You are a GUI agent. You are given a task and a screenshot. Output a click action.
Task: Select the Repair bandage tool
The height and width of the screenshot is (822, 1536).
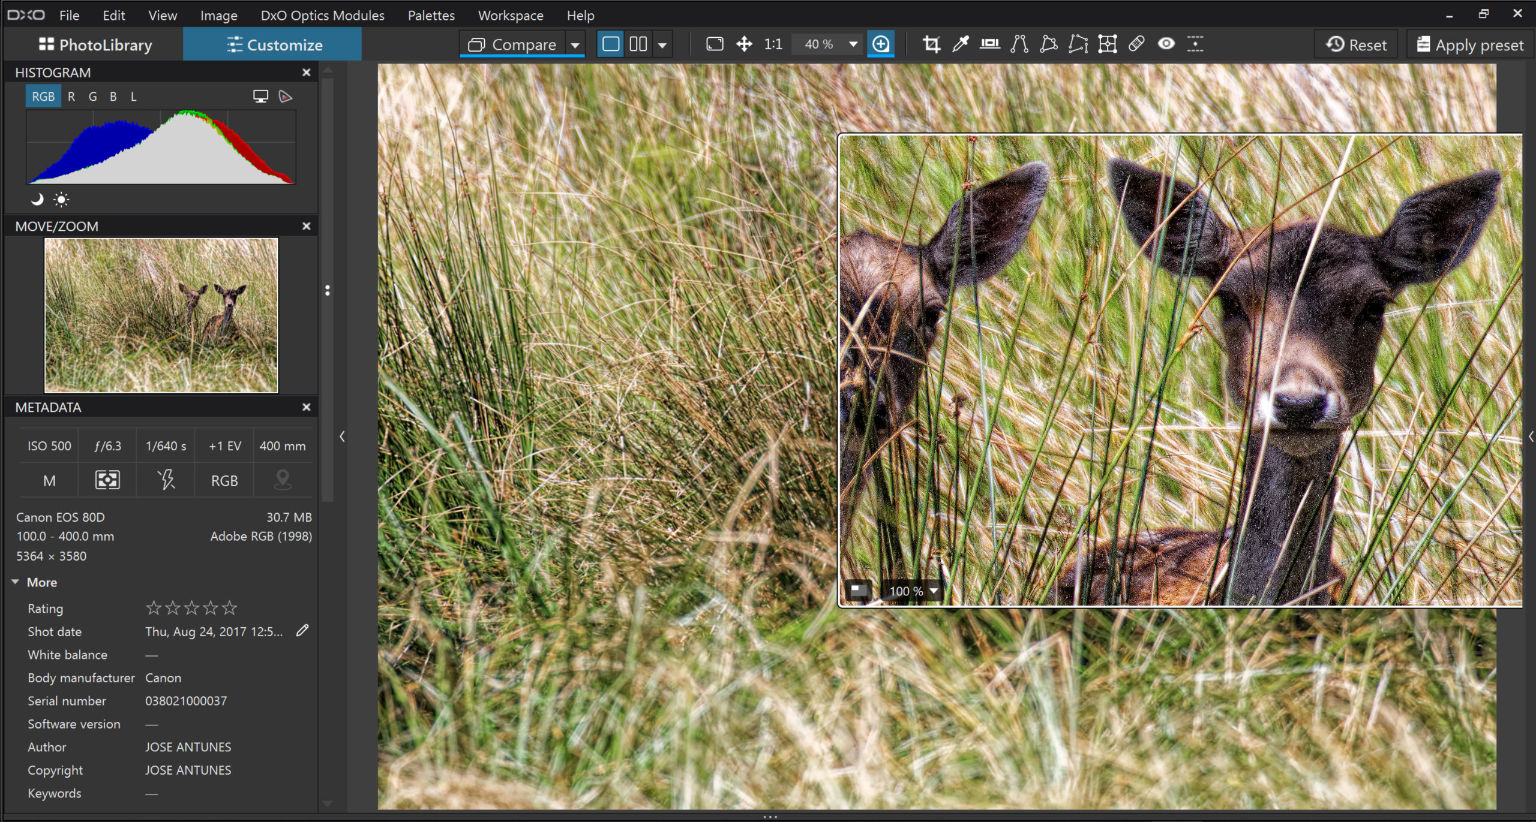1136,44
